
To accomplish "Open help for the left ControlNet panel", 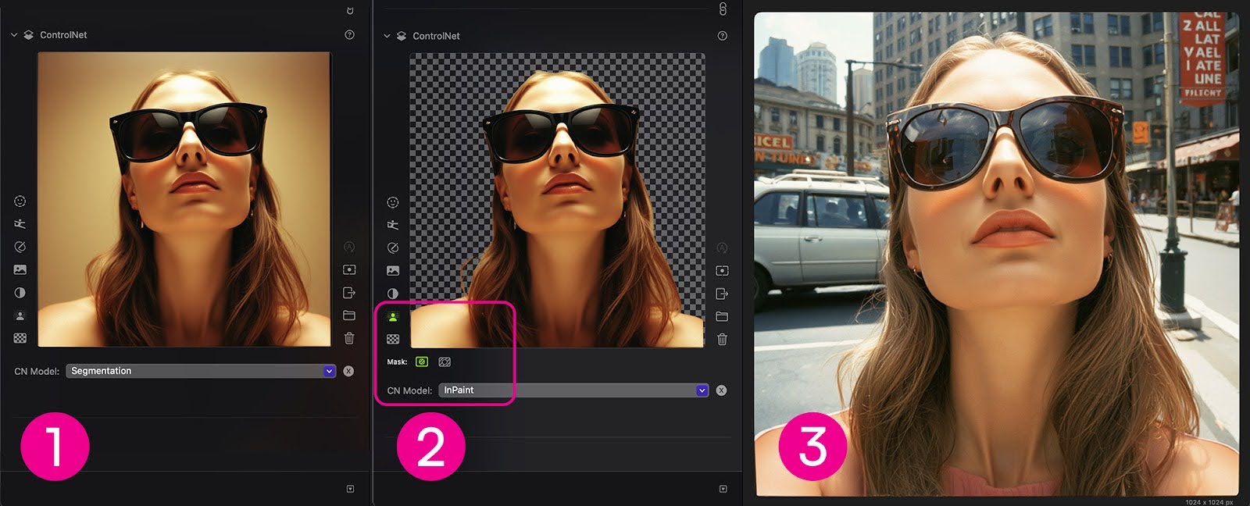I will pyautogui.click(x=349, y=35).
